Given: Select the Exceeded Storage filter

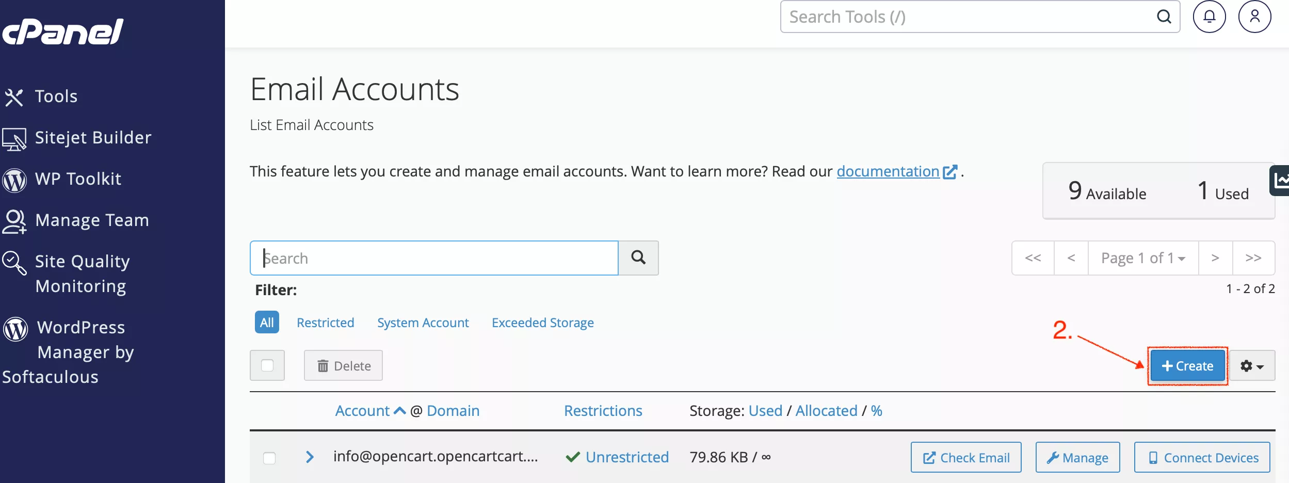Looking at the screenshot, I should tap(542, 323).
